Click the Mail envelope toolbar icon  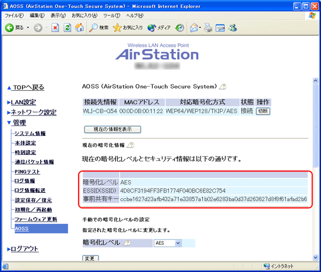(194, 28)
